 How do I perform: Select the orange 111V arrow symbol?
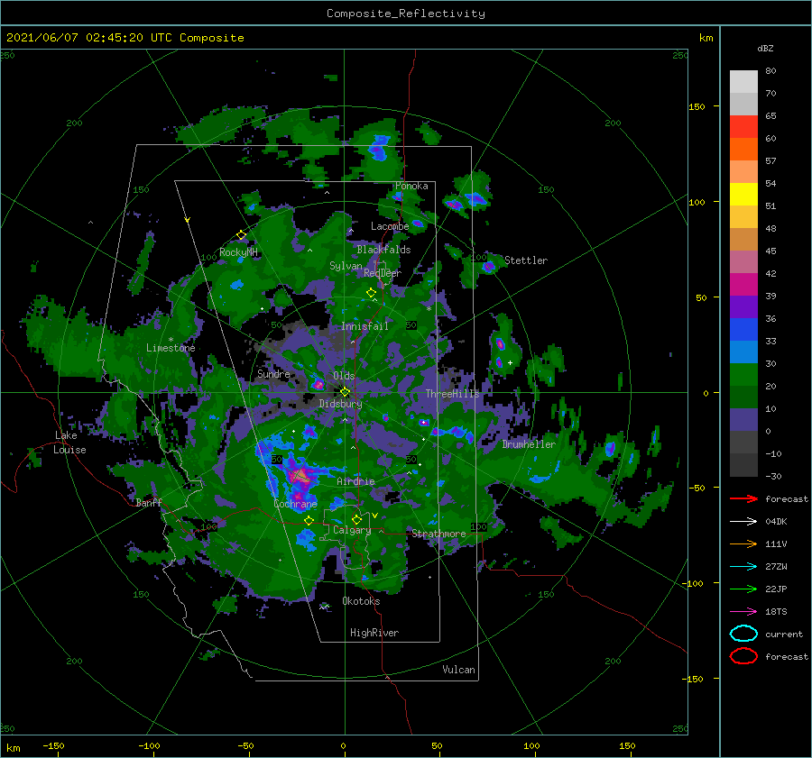[x=743, y=543]
